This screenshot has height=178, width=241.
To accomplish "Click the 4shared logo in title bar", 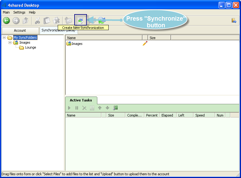I will click(4, 5).
